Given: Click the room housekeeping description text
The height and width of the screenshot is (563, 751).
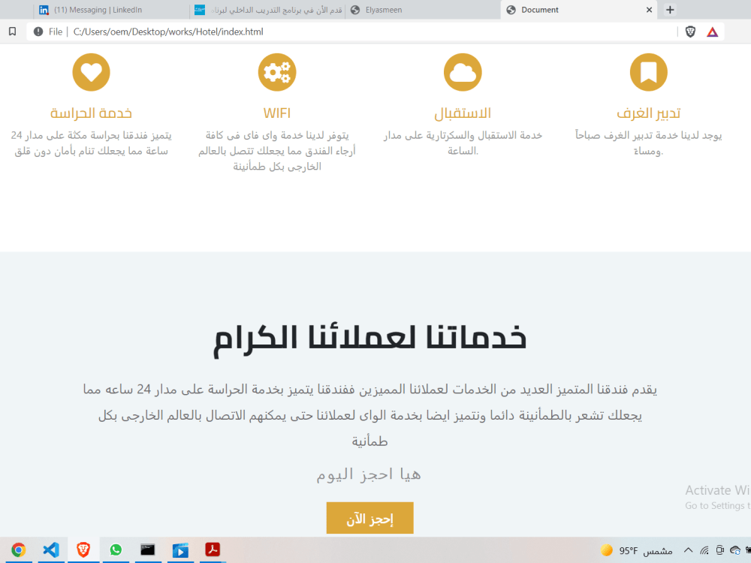Looking at the screenshot, I should (x=649, y=143).
